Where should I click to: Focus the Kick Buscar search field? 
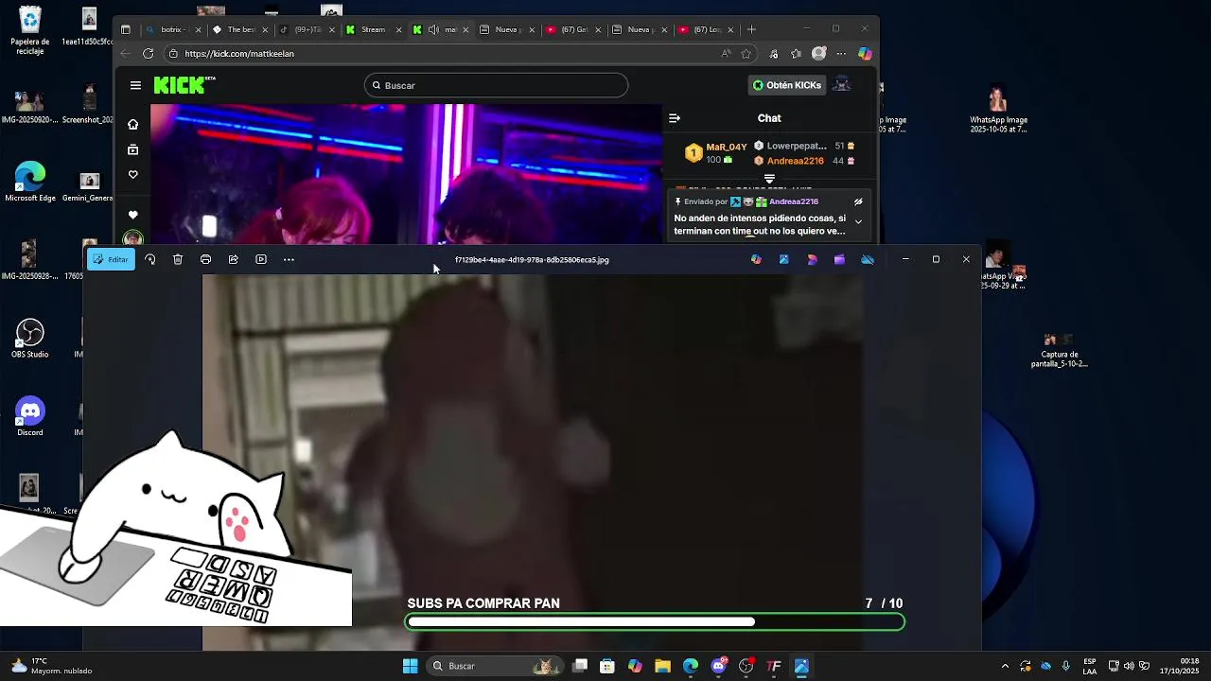click(x=496, y=85)
